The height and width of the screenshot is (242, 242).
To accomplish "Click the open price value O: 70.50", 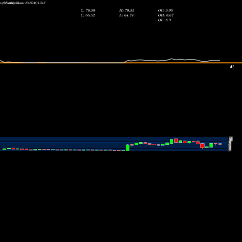I will [x=88, y=11].
